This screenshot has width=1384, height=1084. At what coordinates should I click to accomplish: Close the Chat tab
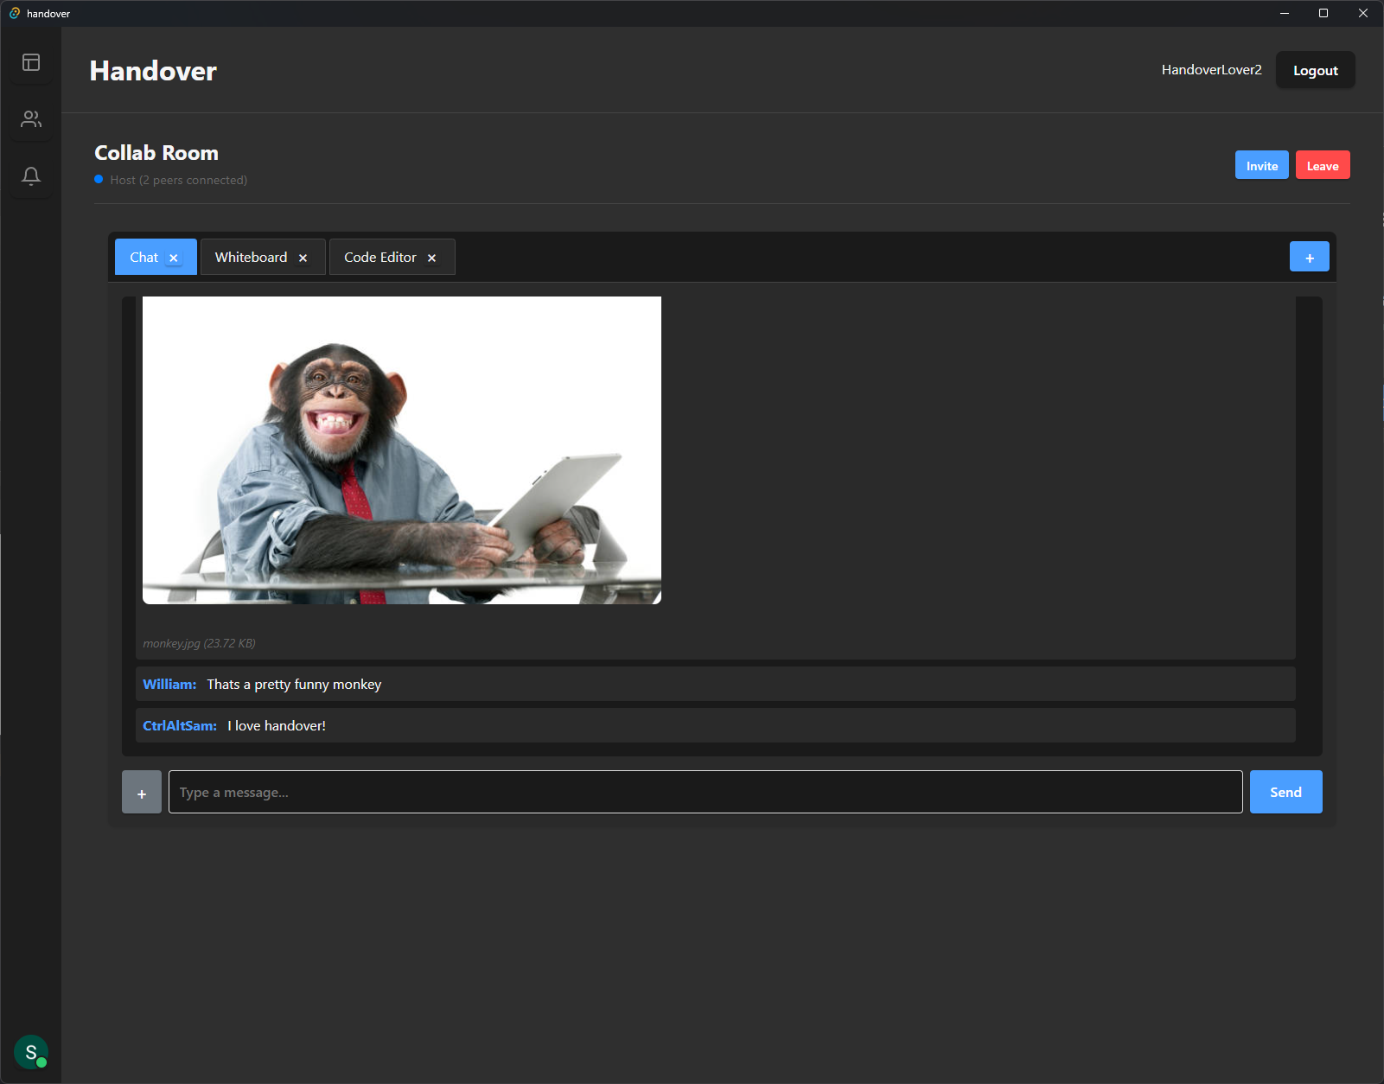pyautogui.click(x=173, y=257)
